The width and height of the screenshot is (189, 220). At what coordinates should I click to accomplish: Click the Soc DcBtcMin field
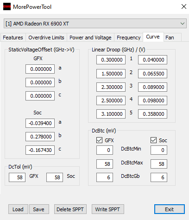tap(159, 150)
